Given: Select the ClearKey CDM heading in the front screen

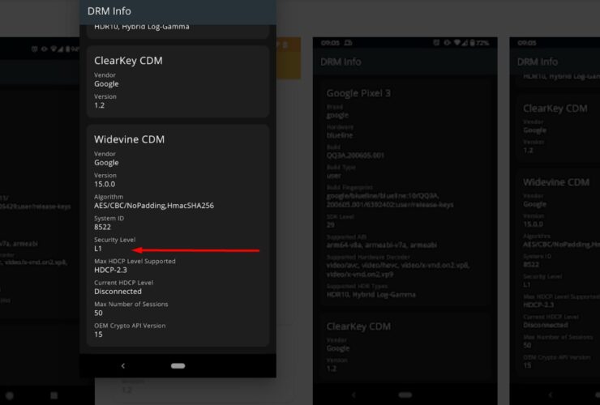Looking at the screenshot, I should (128, 61).
